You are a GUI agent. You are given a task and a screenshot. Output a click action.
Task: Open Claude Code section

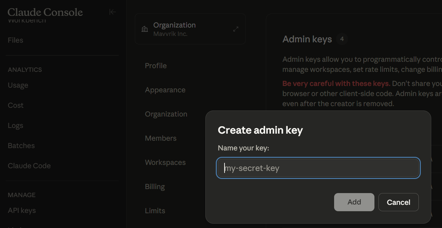[x=29, y=166]
